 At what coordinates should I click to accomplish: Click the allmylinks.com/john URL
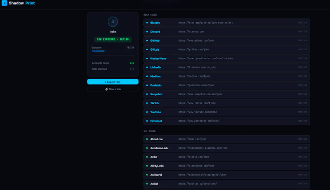point(196,166)
